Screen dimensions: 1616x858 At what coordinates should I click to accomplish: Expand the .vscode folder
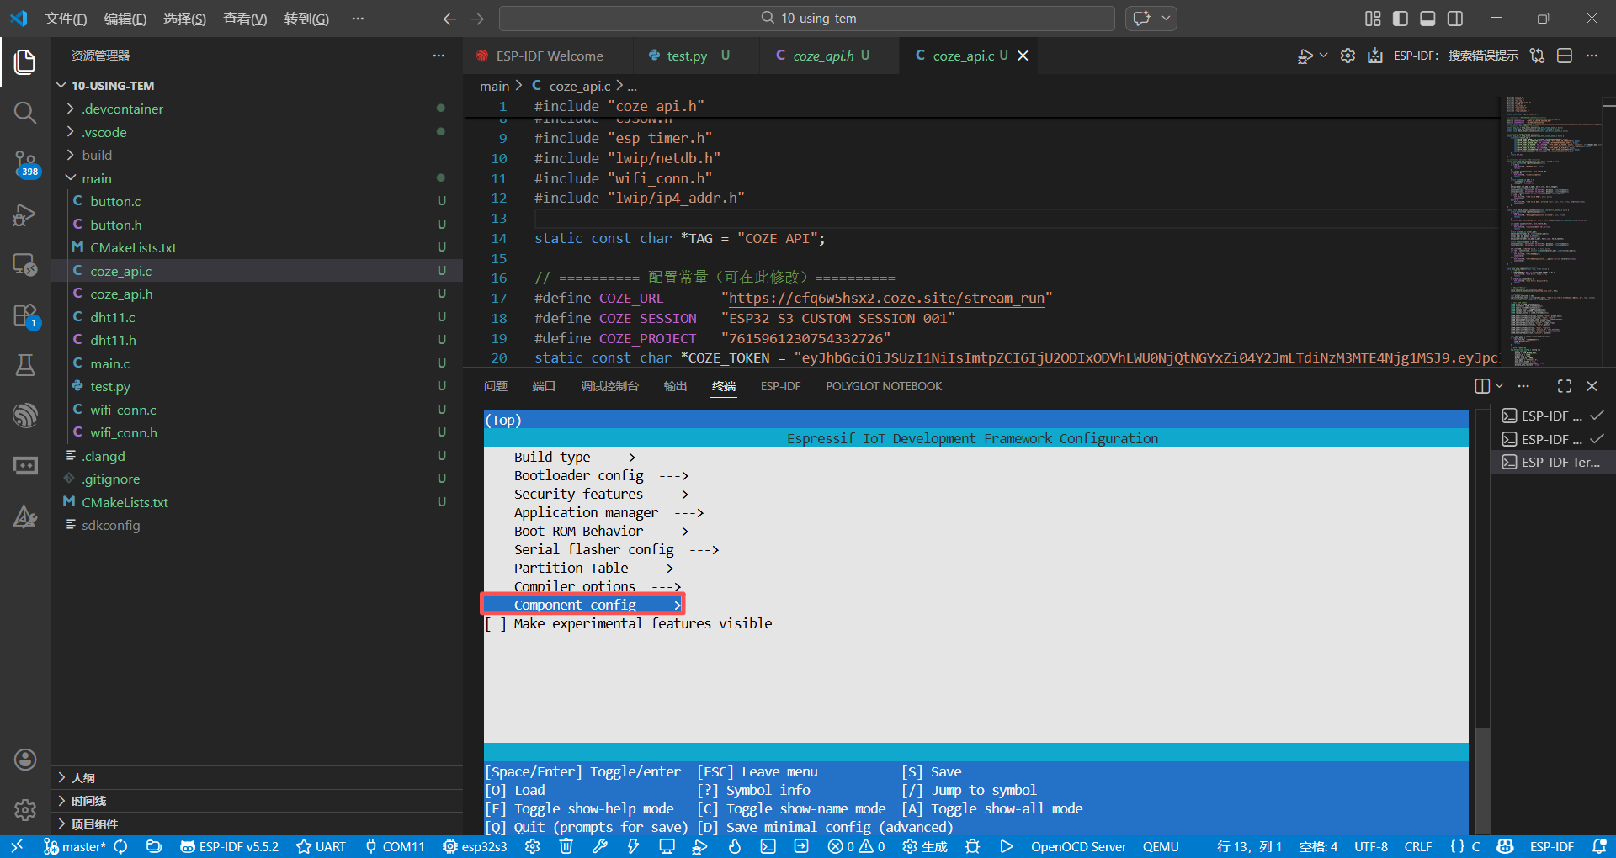pos(256,132)
